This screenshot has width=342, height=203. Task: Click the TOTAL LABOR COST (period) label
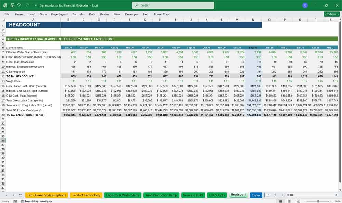(25, 115)
